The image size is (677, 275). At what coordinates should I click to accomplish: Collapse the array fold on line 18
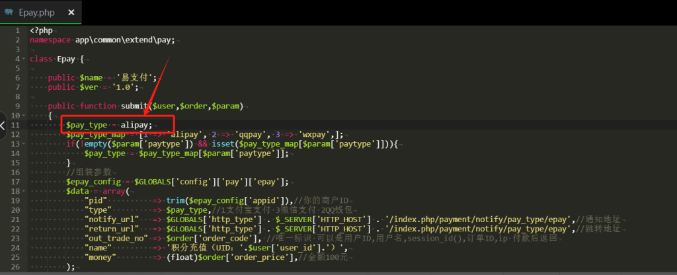tap(23, 191)
